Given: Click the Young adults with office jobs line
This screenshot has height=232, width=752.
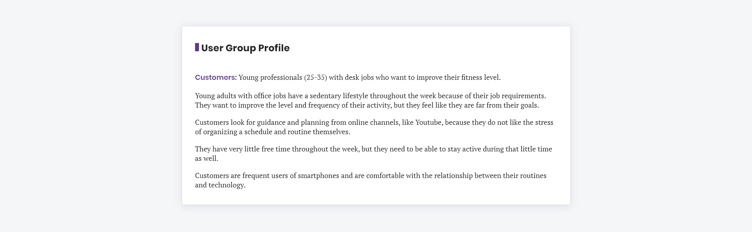Looking at the screenshot, I should tap(371, 96).
